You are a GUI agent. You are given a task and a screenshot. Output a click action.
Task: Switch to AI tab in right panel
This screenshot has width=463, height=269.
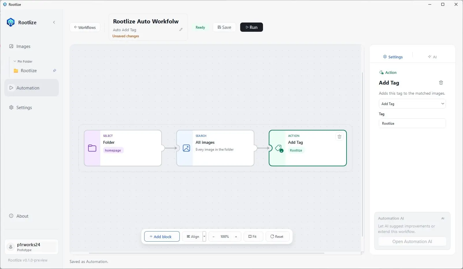pyautogui.click(x=432, y=57)
